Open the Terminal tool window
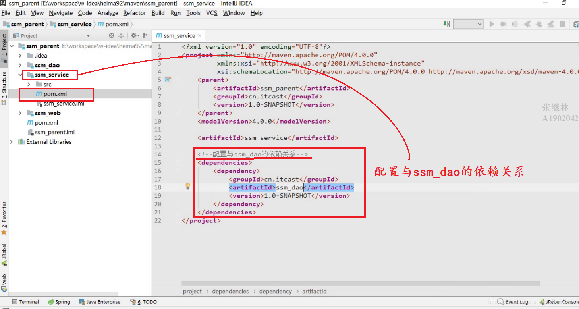This screenshot has height=309, width=579. click(x=25, y=302)
